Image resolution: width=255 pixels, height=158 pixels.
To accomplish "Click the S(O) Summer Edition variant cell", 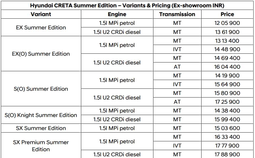I will pyautogui.click(x=41, y=89).
